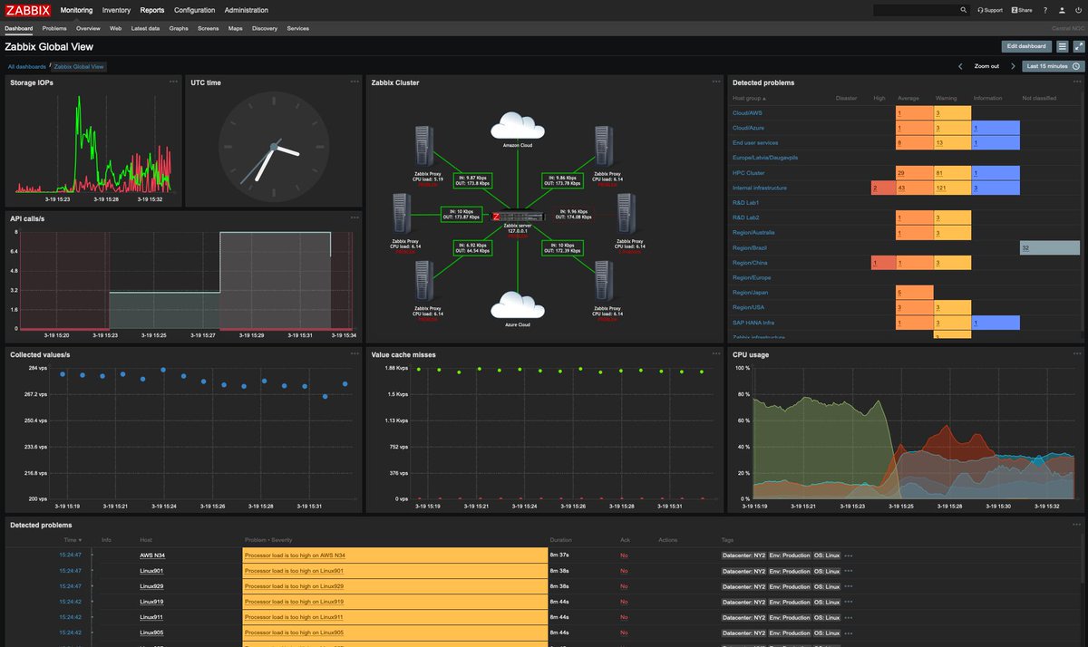1088x647 pixels.
Task: Click the blue Information cell for SAP HANA Infra
Action: (x=995, y=323)
